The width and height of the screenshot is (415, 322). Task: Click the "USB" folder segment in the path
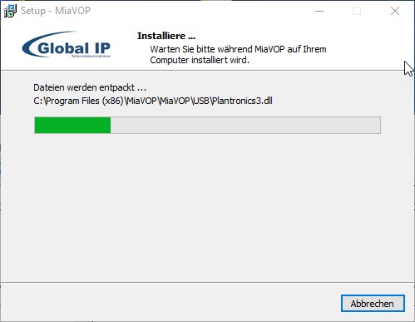point(200,101)
